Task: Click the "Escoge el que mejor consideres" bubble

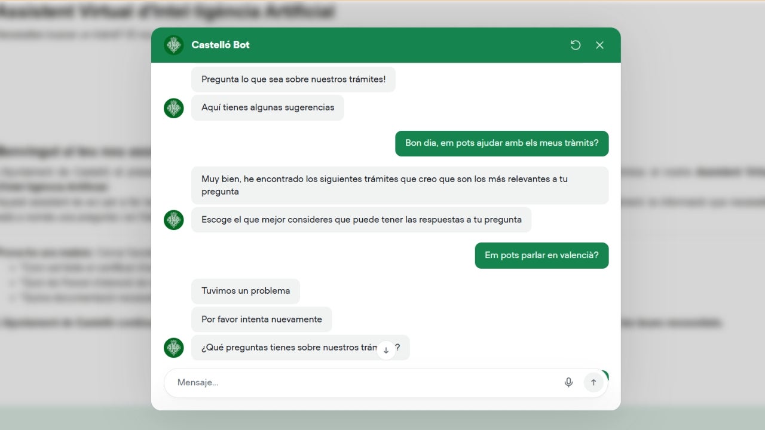Action: 361,220
